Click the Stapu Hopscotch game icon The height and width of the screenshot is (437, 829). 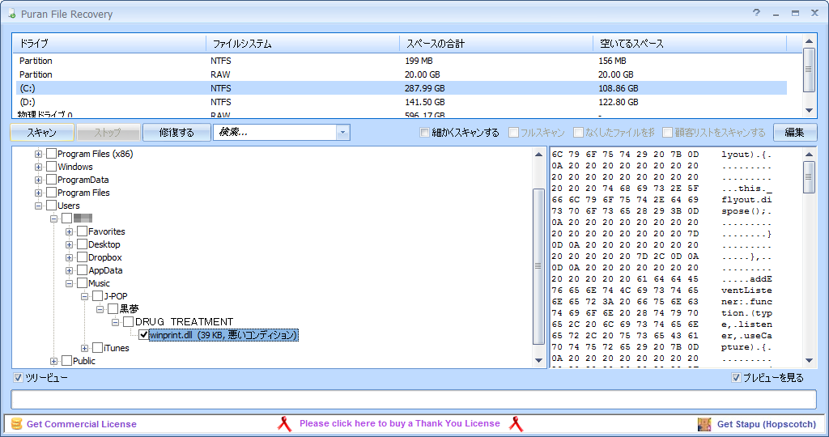[x=704, y=424]
